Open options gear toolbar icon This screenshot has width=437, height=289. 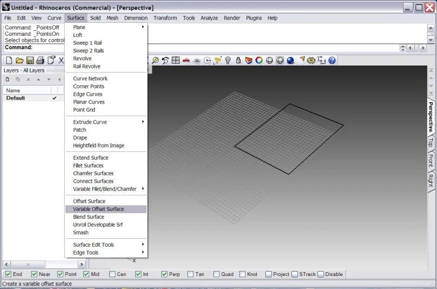pos(311,60)
